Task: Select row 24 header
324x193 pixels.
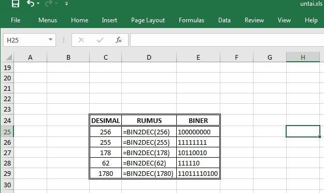Action: [7, 120]
